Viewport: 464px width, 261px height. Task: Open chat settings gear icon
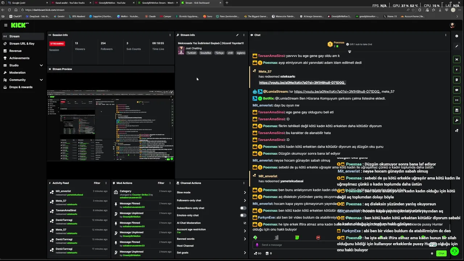pos(432,253)
